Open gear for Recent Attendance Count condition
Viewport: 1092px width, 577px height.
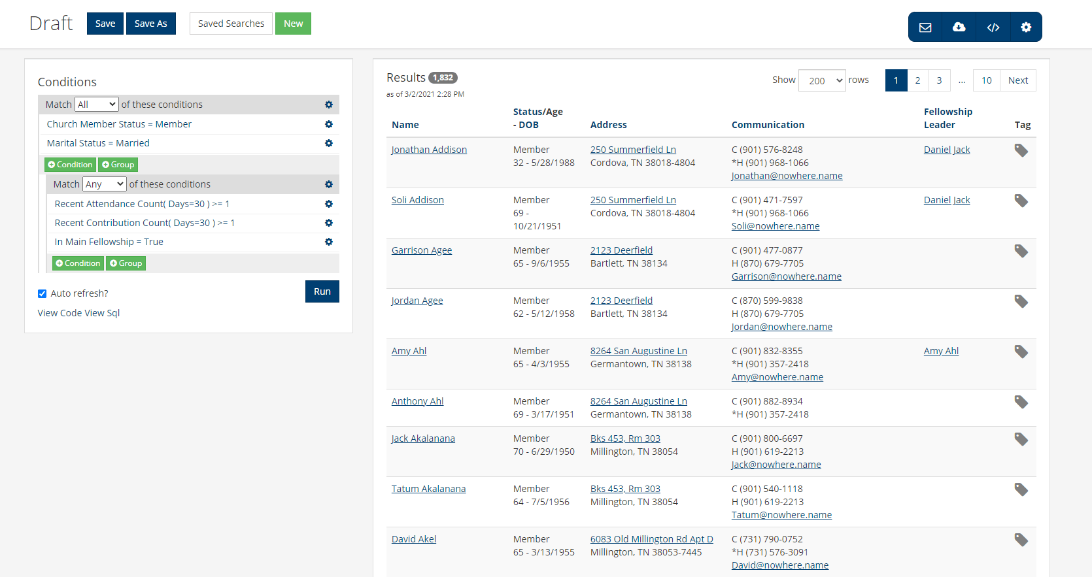329,204
